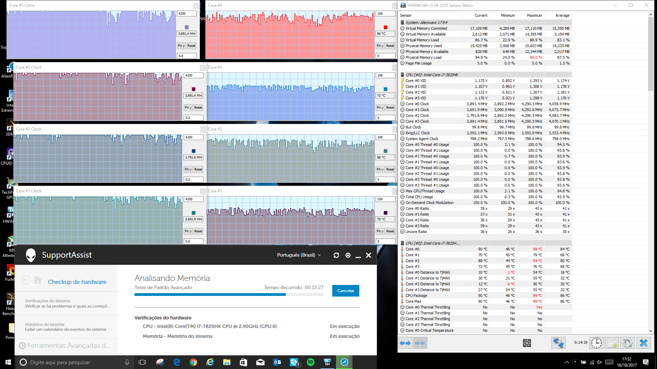
Task: Expand Ferramentas Avançadas section
Action: (x=65, y=346)
